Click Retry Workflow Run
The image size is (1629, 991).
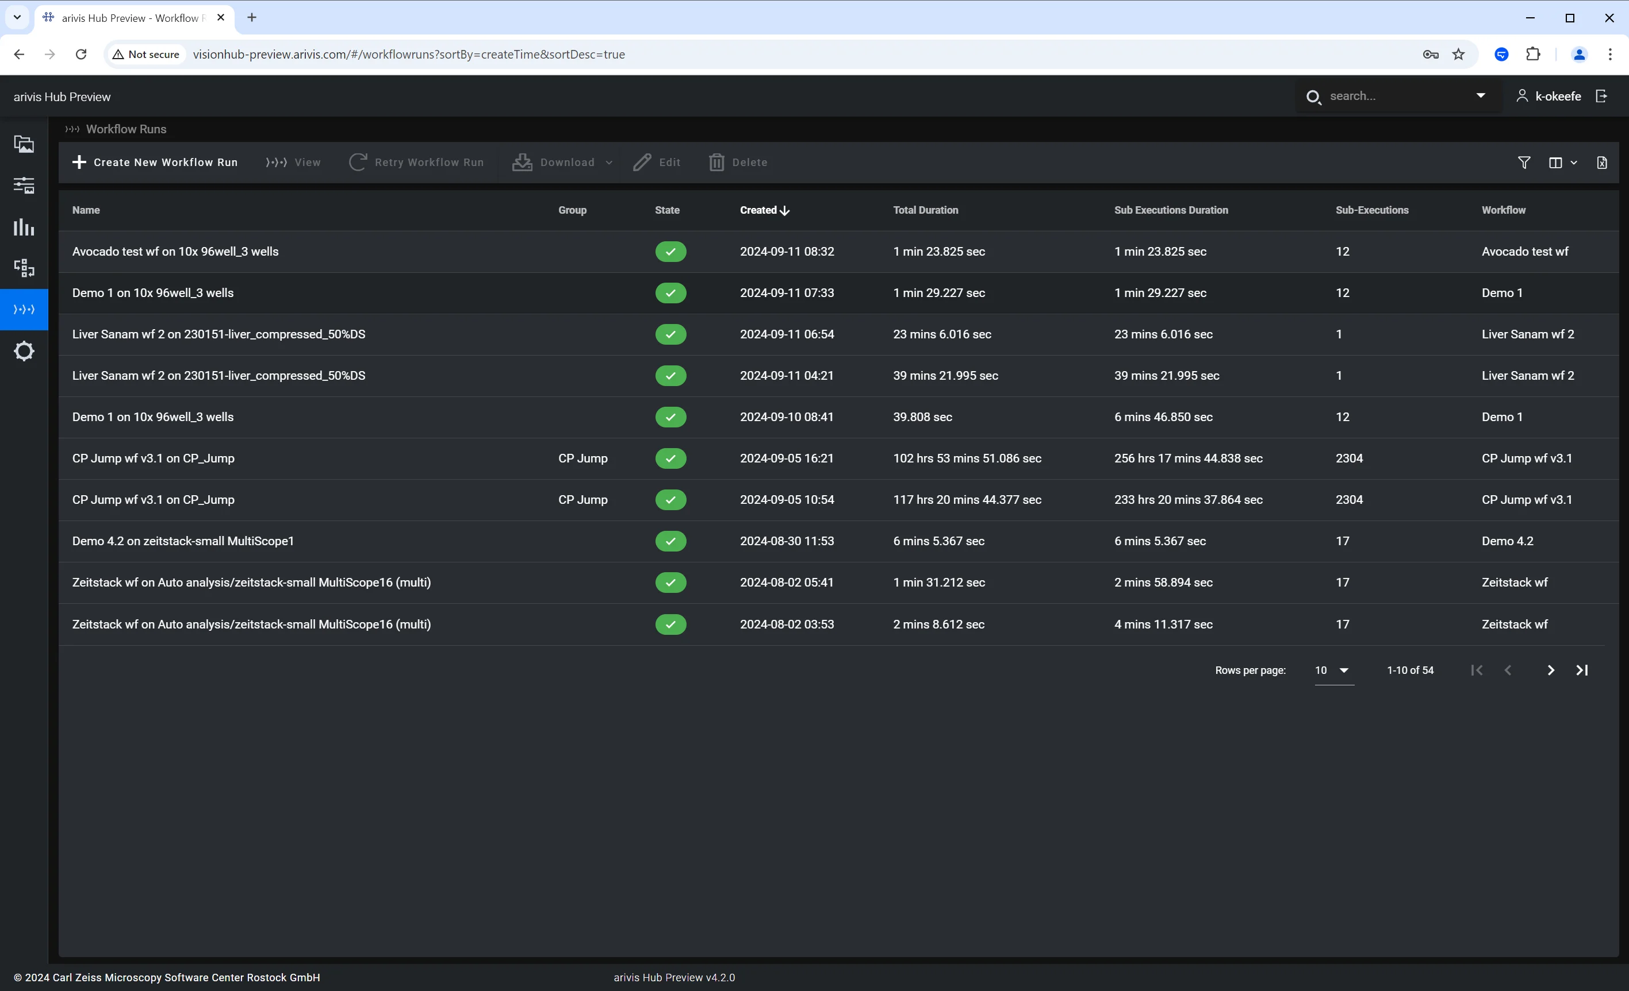416,163
